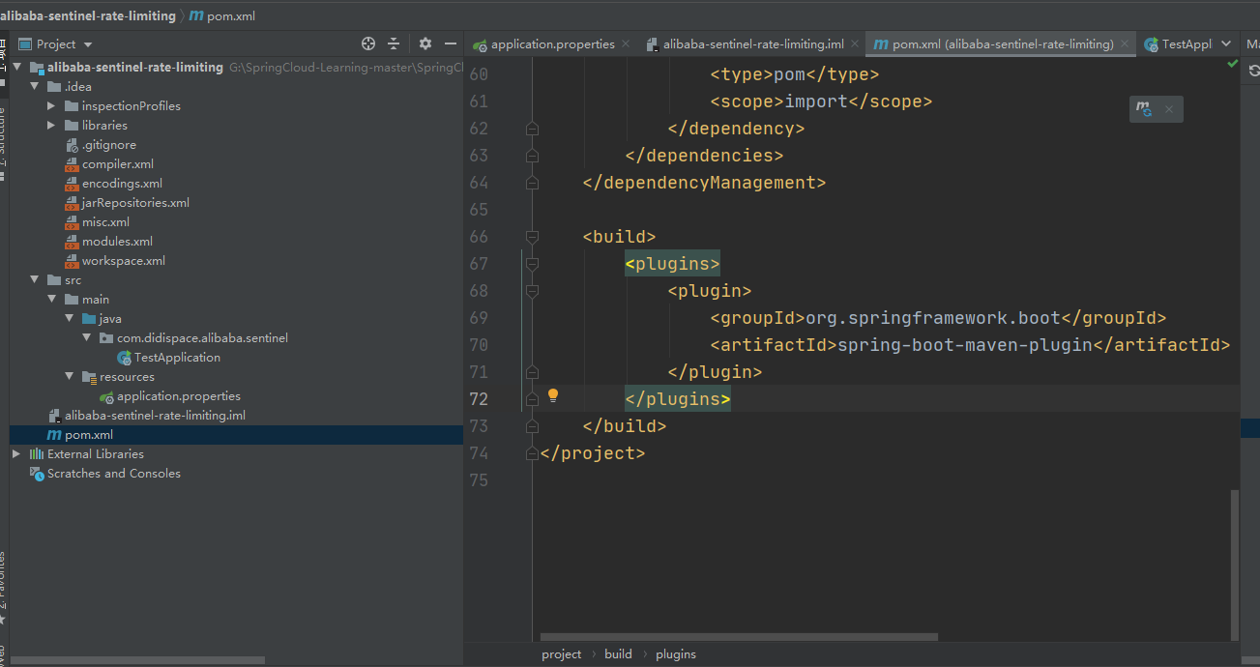Collapse the main folder
Viewport: 1260px width, 667px height.
point(51,300)
